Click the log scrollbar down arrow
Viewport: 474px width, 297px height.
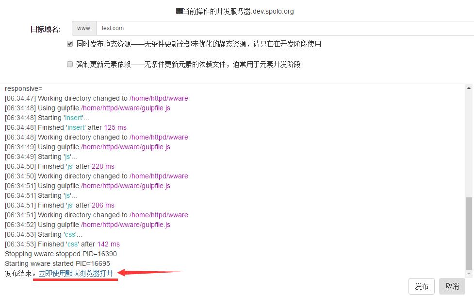pyautogui.click(x=469, y=273)
